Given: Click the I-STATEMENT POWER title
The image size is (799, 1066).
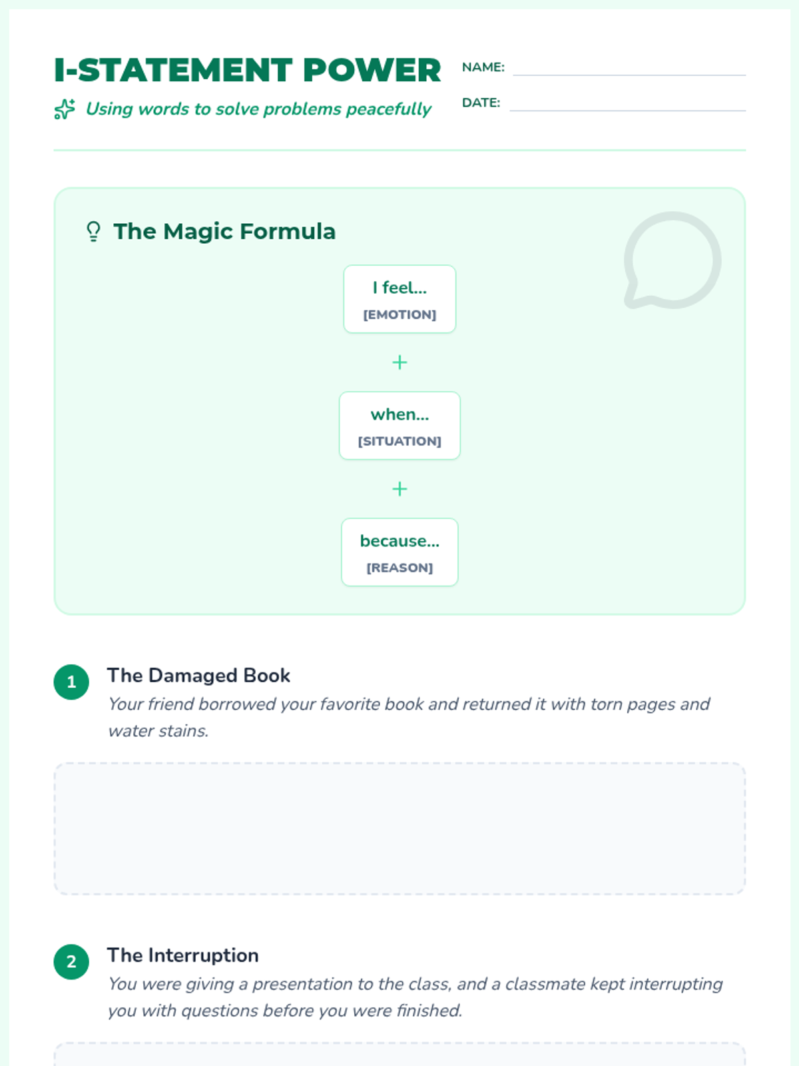Looking at the screenshot, I should [247, 70].
